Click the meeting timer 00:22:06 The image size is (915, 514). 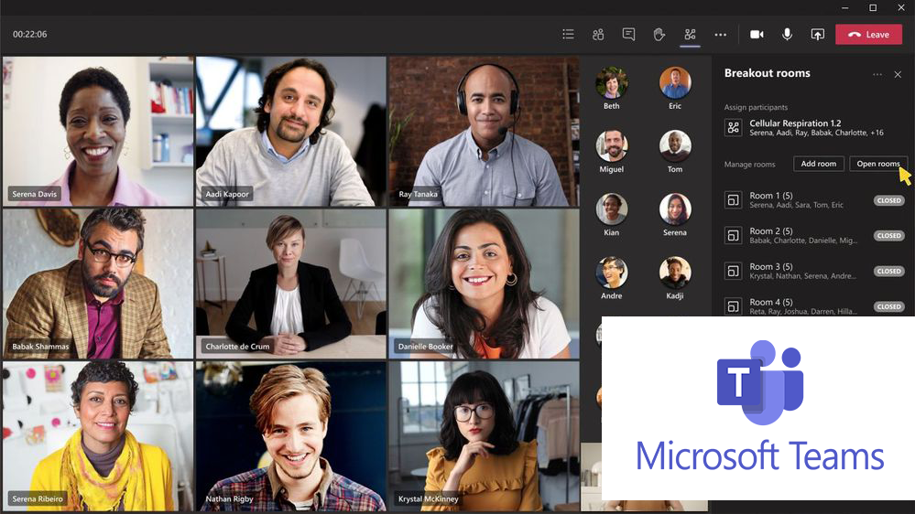(x=29, y=35)
